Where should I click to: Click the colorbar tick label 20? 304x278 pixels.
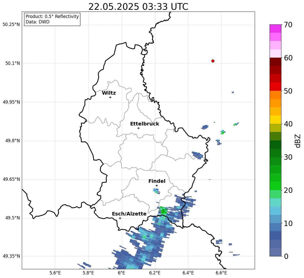[x=288, y=190]
